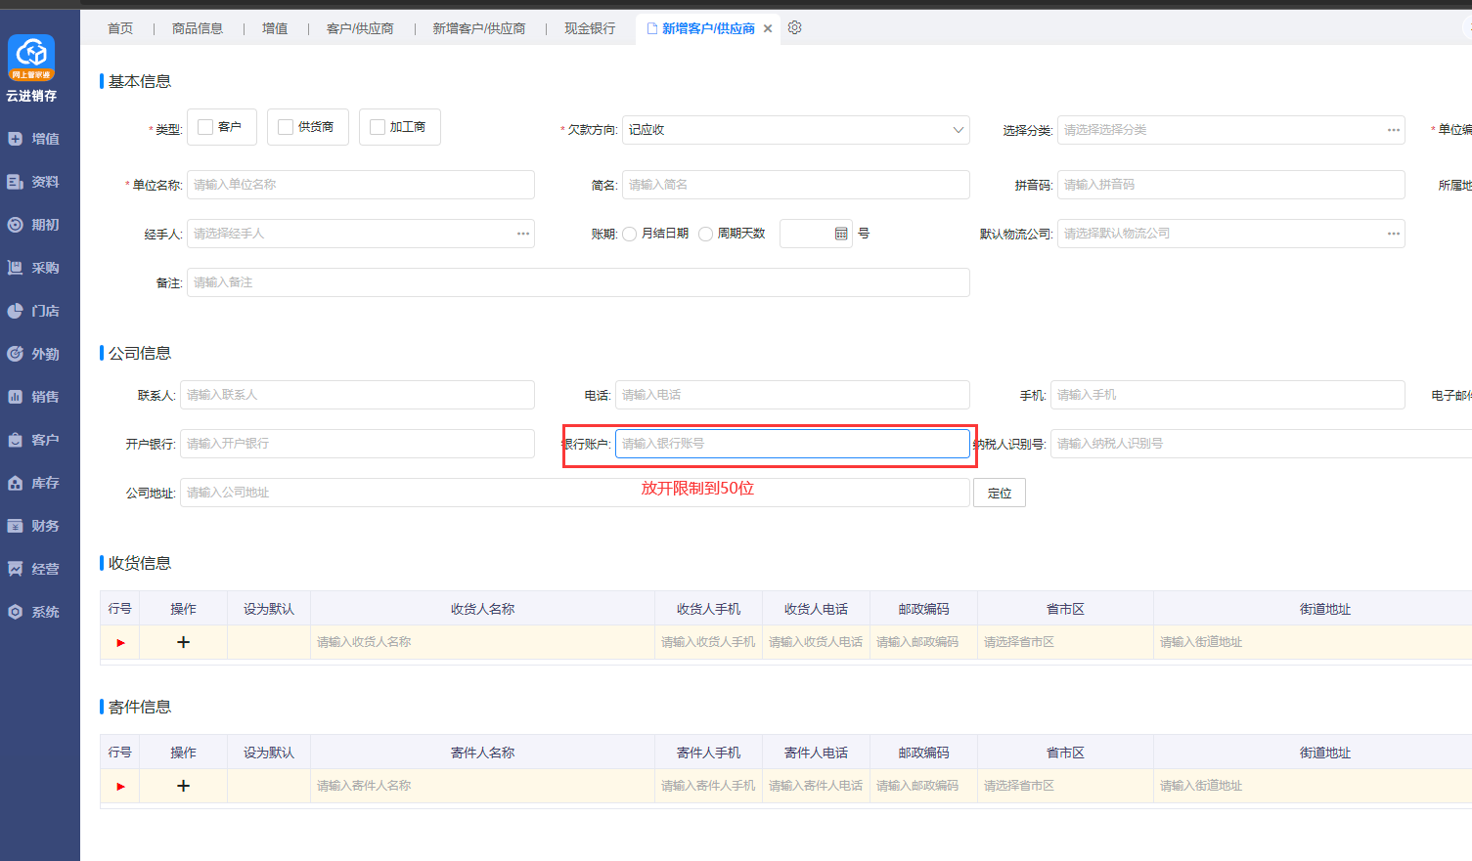Click the 街道地址 cell in 寄件信息
This screenshot has width=1472, height=861.
tap(1313, 786)
